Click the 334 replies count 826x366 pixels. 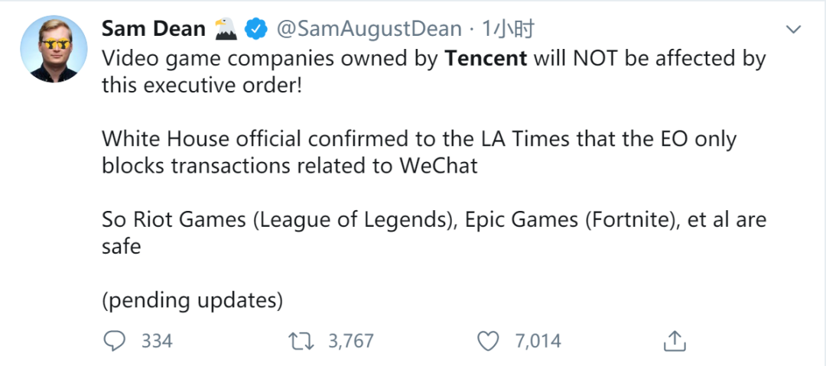click(157, 341)
